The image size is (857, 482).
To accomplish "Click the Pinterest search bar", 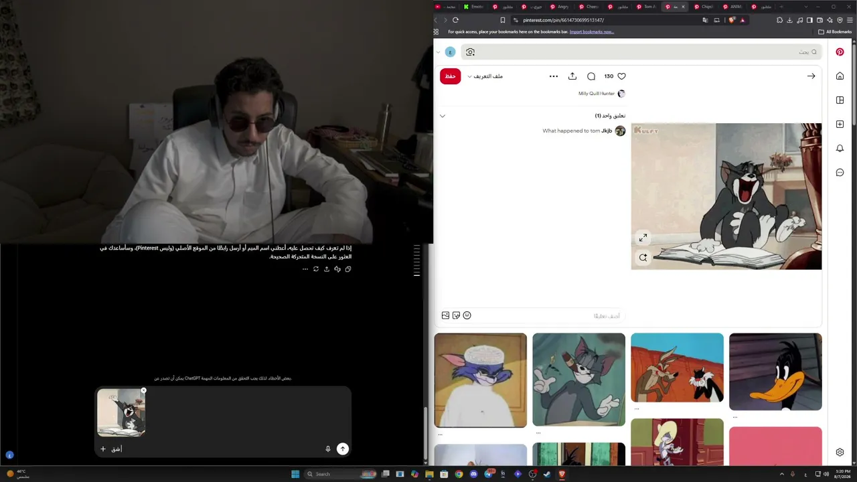I will point(641,52).
